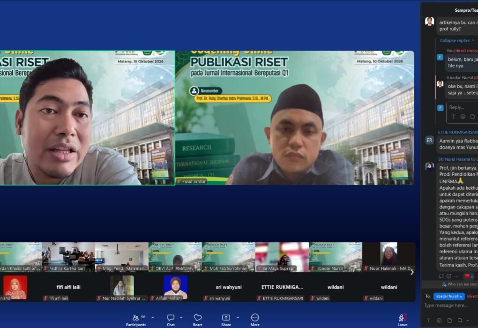Leave the meeting via the Leave icon

click(403, 318)
